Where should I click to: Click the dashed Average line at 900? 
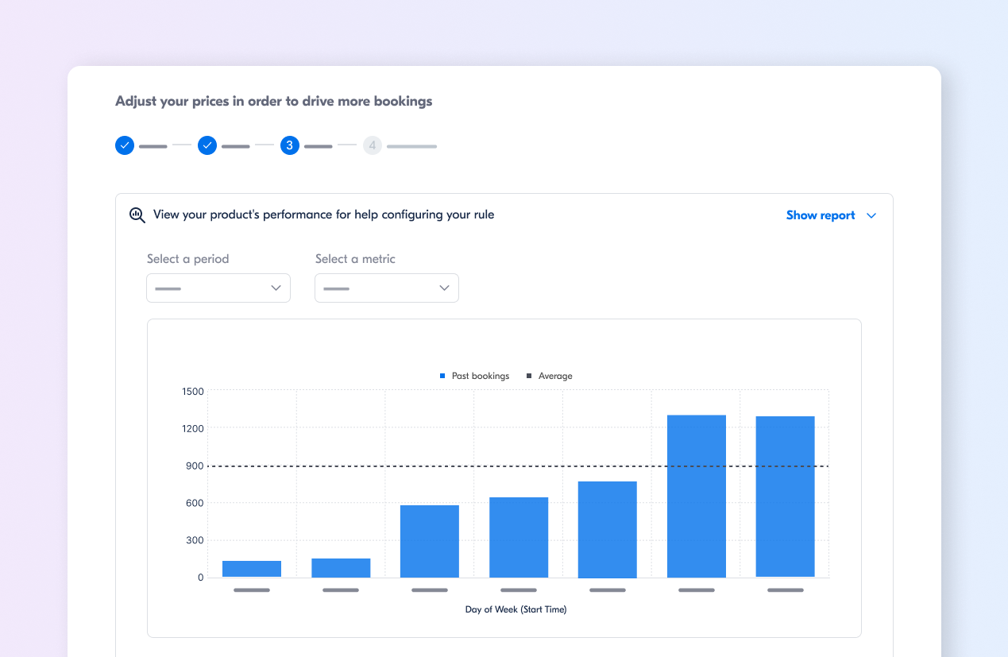[x=518, y=466]
